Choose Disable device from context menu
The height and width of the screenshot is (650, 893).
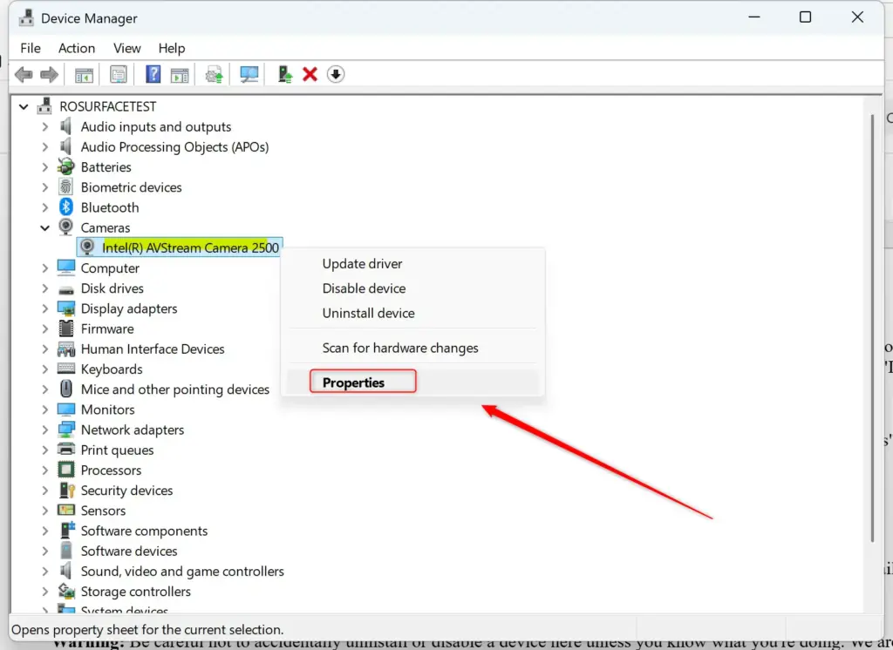click(412, 288)
